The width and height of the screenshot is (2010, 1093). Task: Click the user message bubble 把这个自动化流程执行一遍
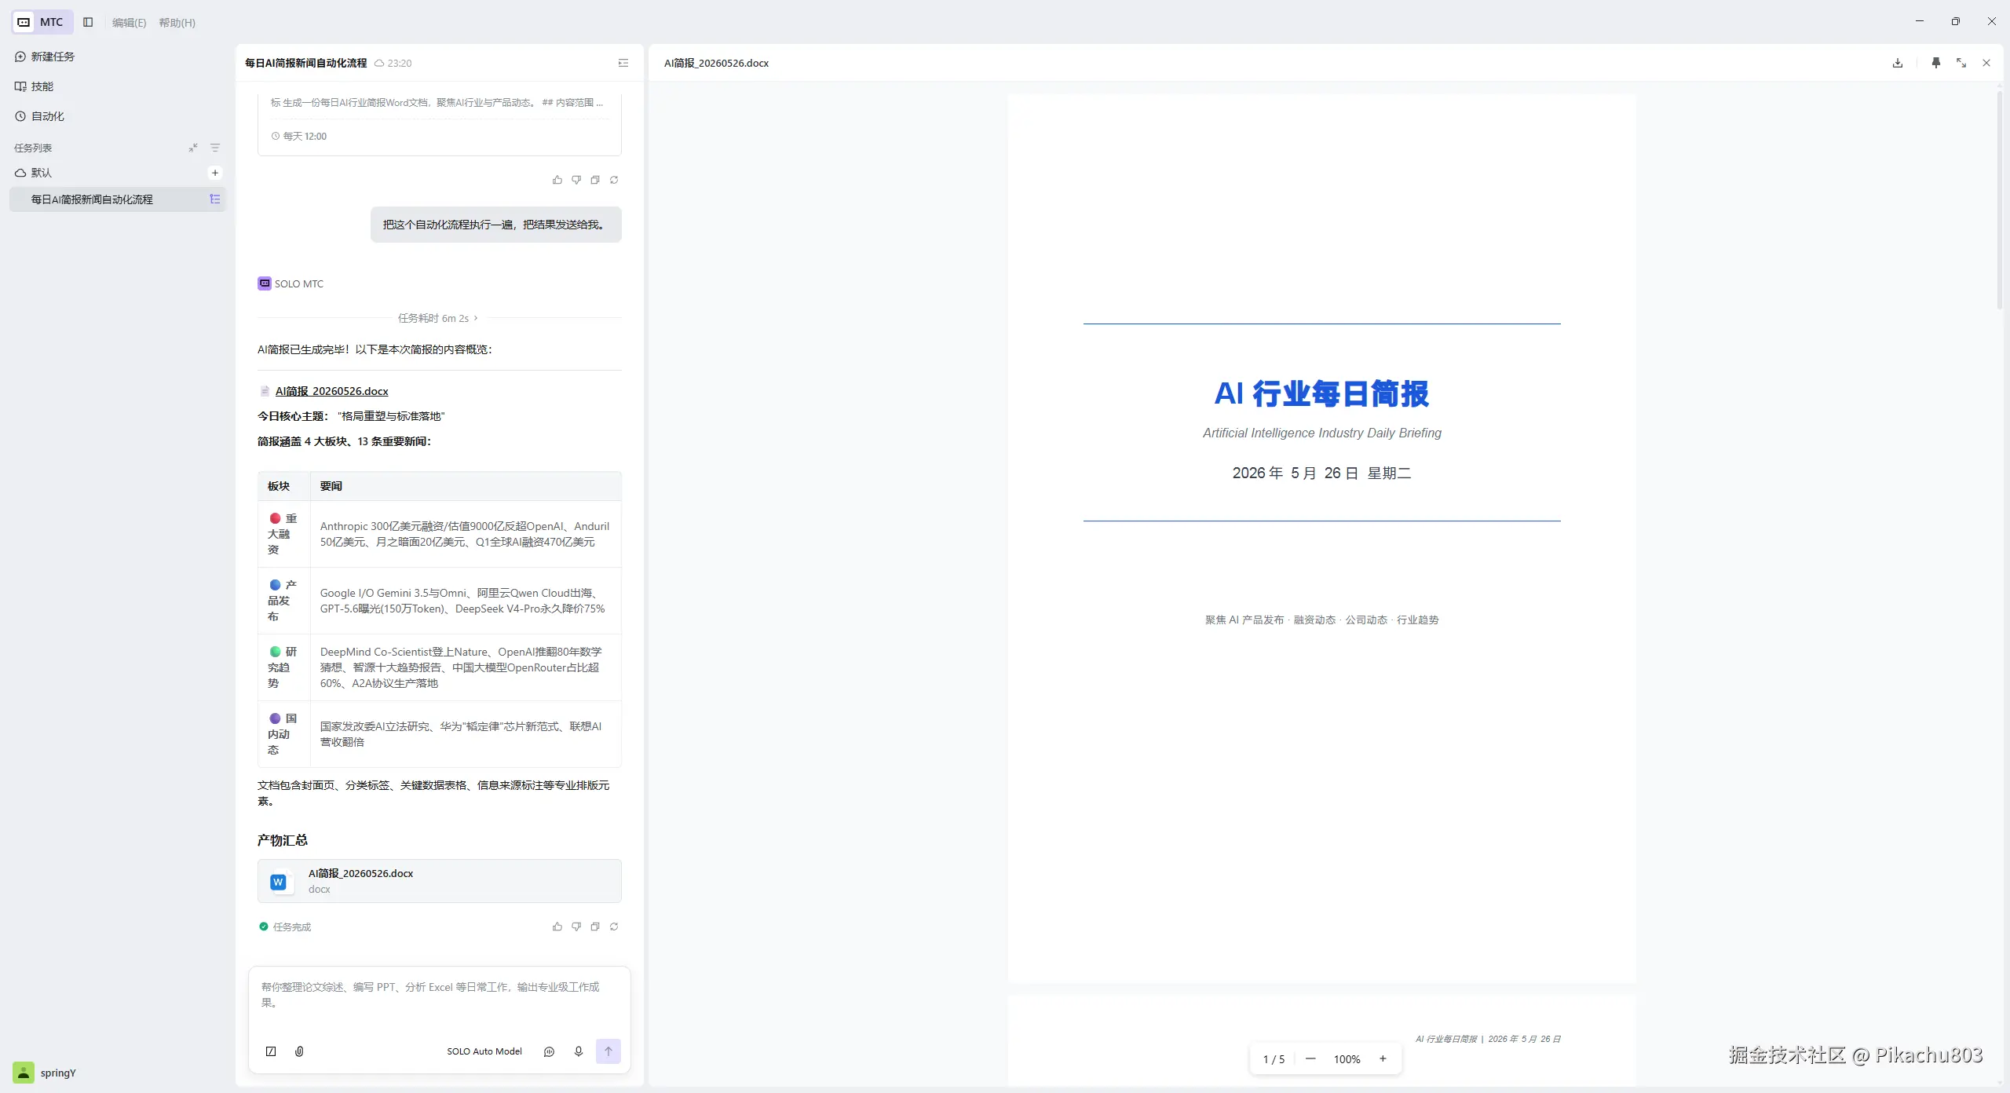(x=496, y=225)
